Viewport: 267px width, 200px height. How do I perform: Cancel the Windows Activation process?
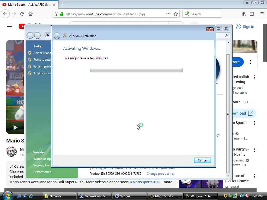202,160
